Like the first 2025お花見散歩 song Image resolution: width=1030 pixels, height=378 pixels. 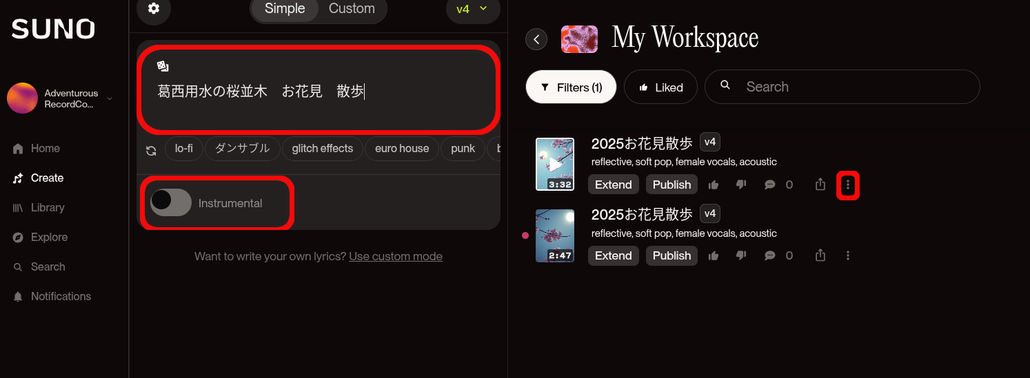pos(714,185)
